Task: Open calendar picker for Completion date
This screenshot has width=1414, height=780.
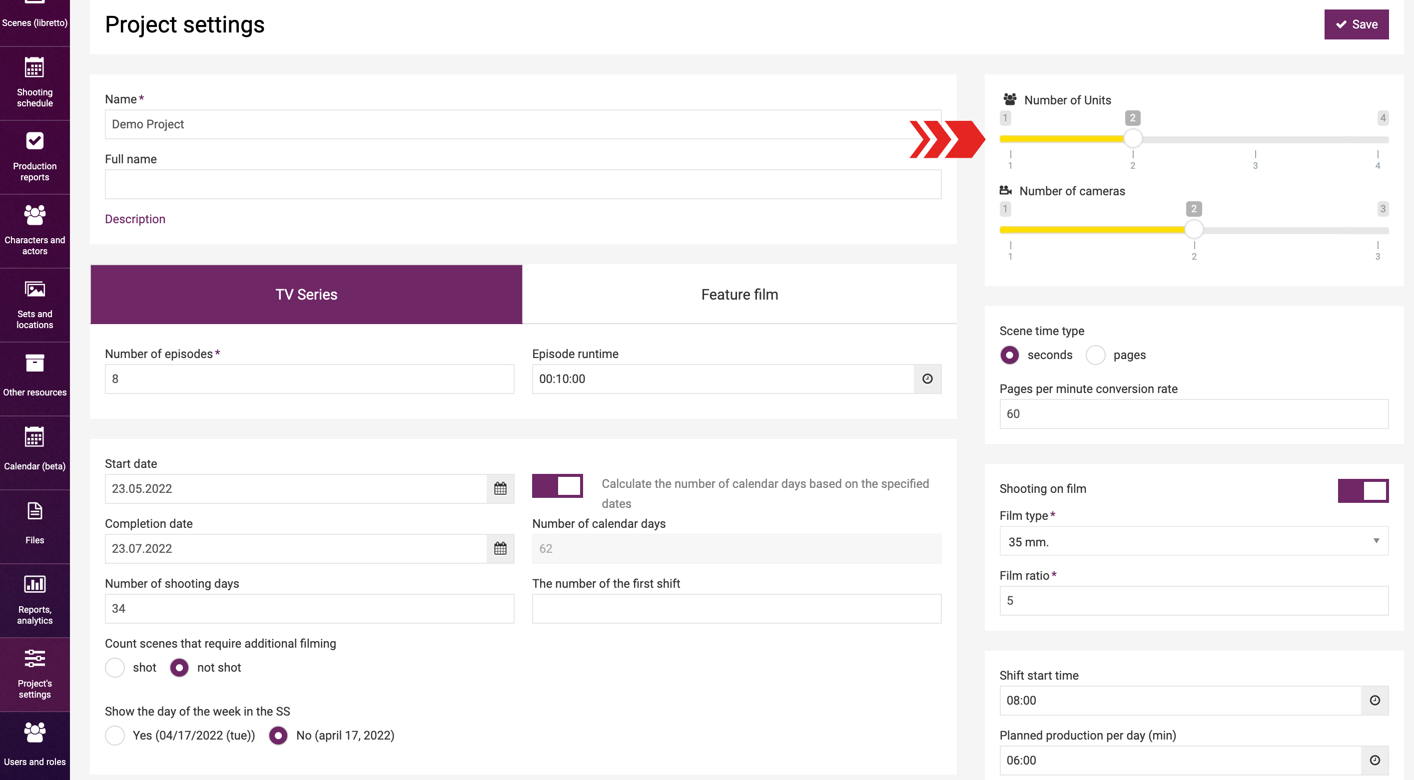Action: click(x=500, y=548)
